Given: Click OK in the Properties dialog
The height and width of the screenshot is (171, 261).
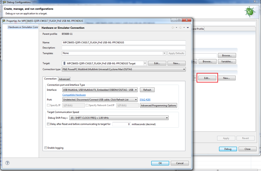Looking at the screenshot, I should click(x=160, y=163).
